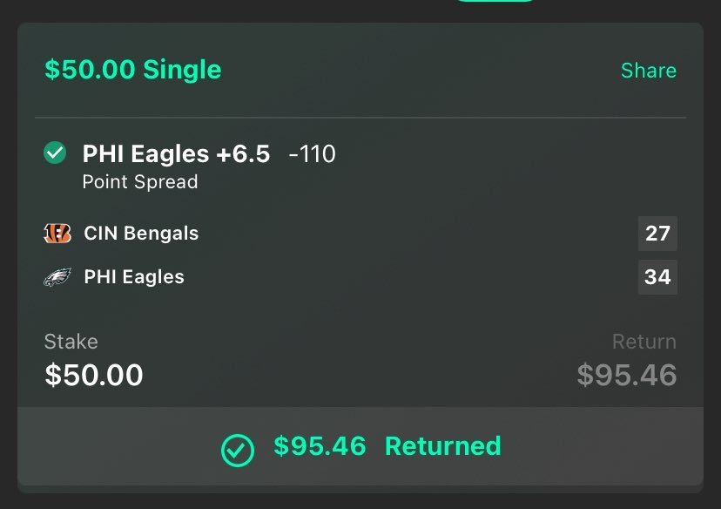721x509 pixels.
Task: Click the green checkmark beside PHI Eagles +6.5
Action: [55, 153]
